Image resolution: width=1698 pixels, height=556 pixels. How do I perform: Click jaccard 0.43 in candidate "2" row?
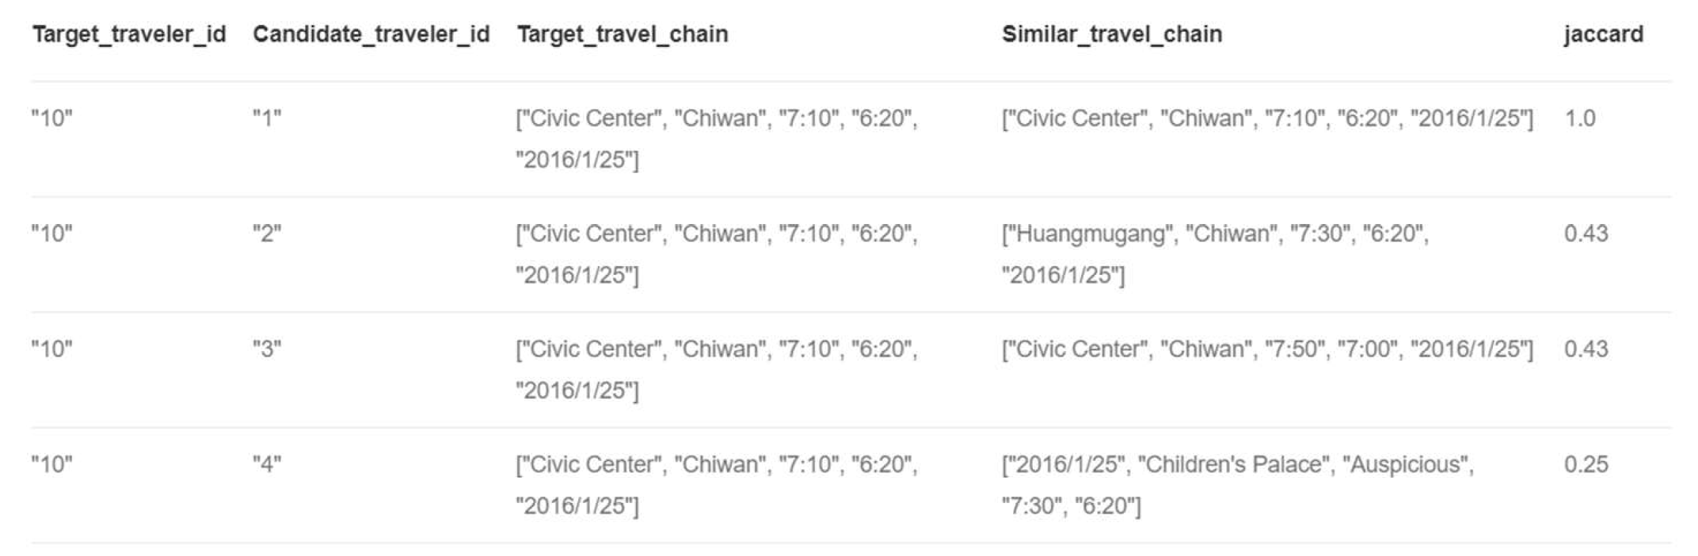[x=1585, y=234]
